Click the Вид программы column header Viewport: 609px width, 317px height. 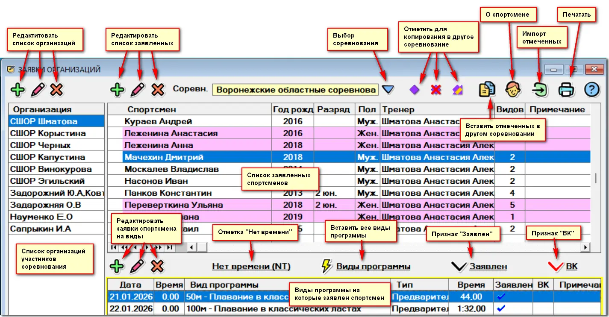point(288,285)
